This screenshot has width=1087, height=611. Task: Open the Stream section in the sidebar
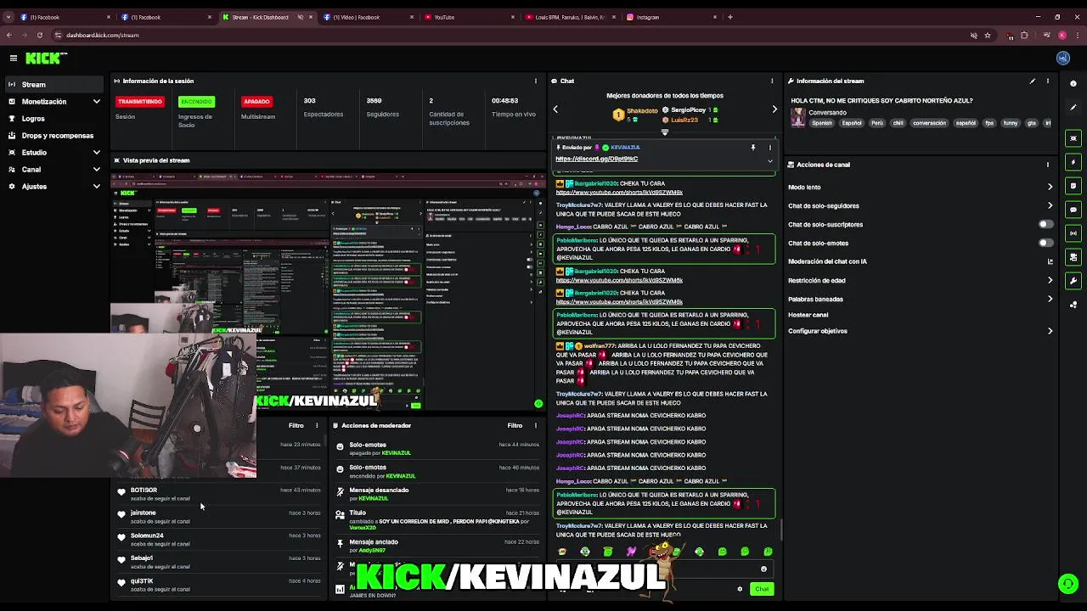click(54, 84)
